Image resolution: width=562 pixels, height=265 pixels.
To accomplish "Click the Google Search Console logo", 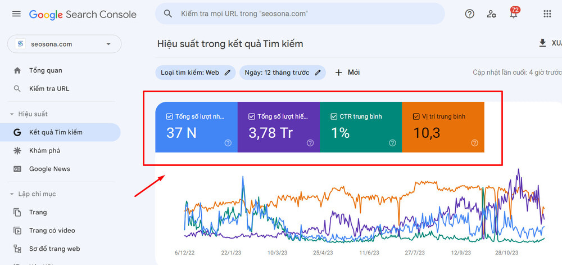I will pyautogui.click(x=83, y=14).
